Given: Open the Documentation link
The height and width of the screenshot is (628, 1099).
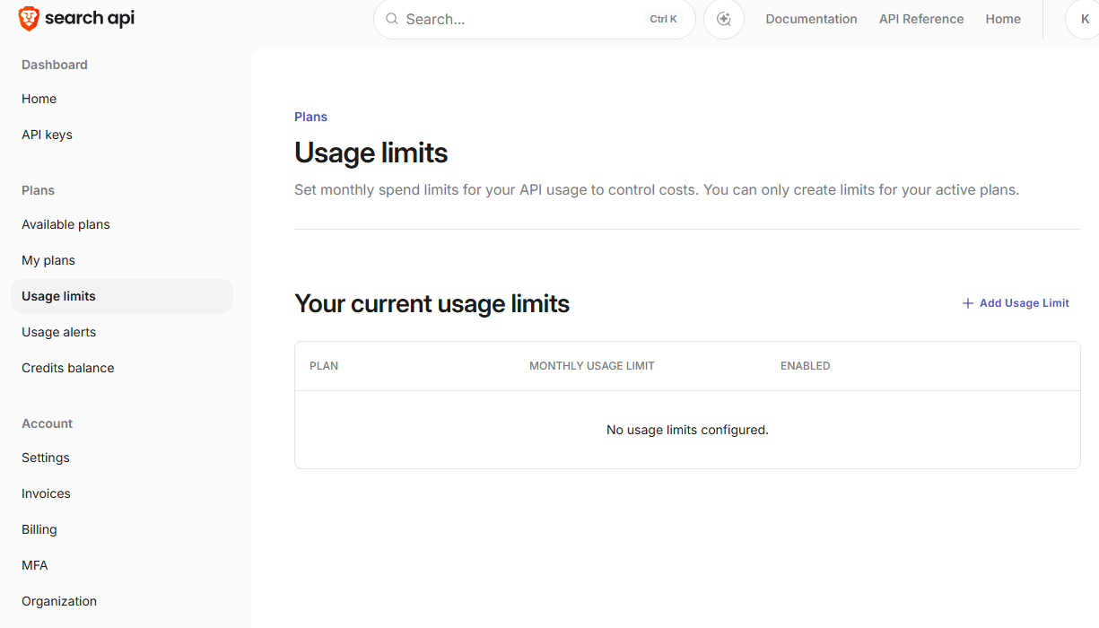Looking at the screenshot, I should [x=811, y=19].
